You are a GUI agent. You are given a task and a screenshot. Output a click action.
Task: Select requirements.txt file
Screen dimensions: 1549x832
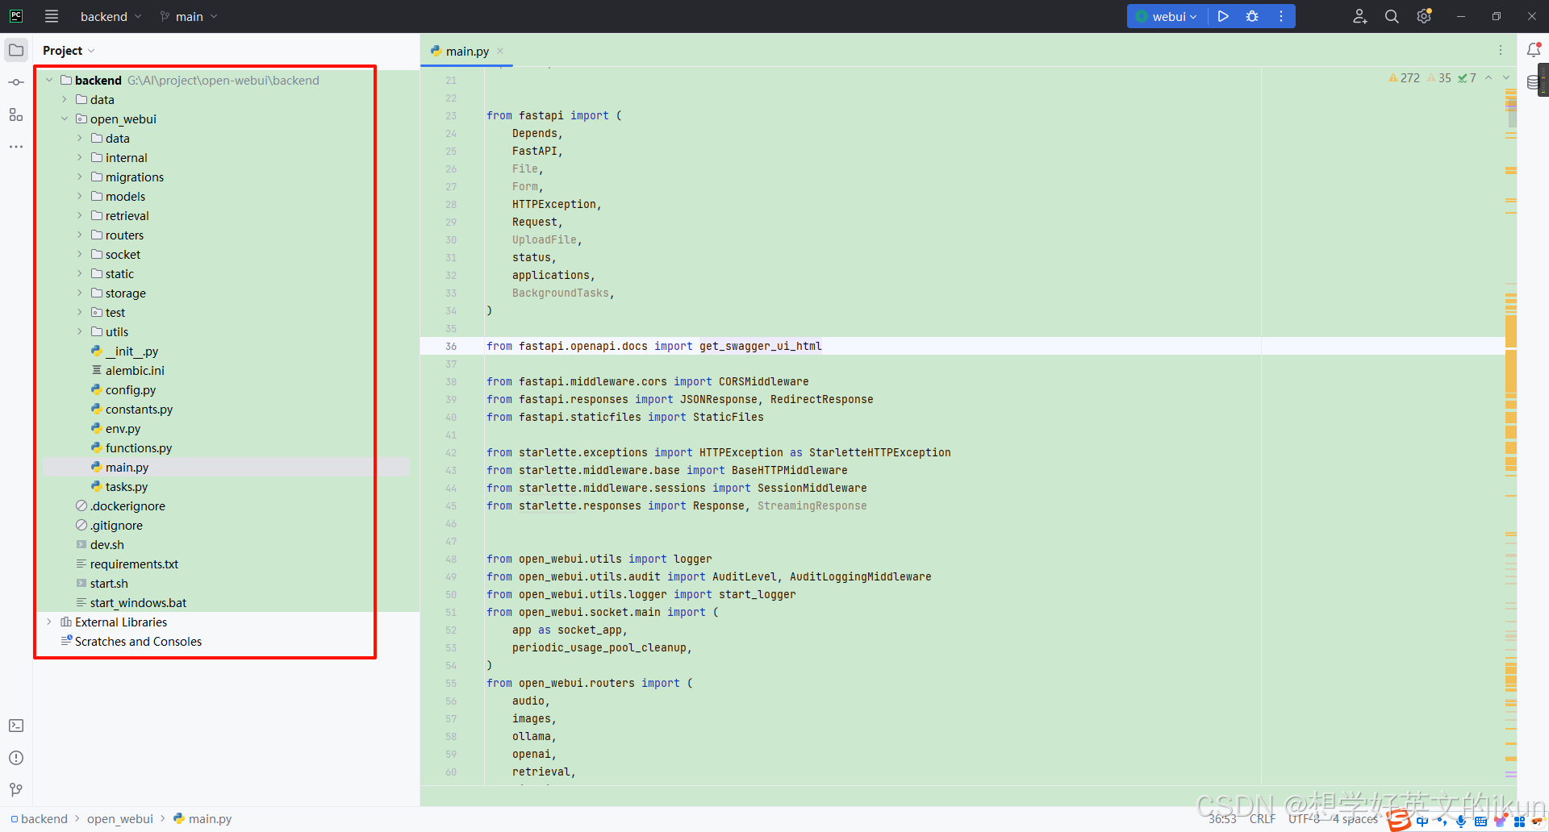coord(134,564)
